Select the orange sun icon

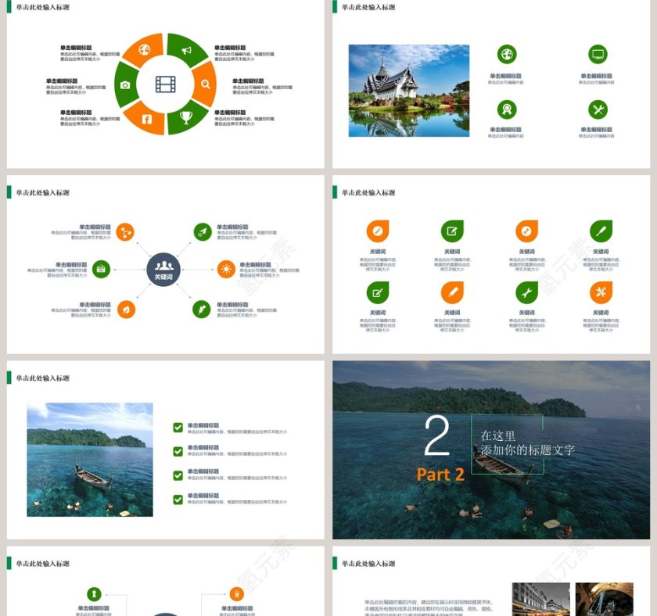pyautogui.click(x=226, y=269)
